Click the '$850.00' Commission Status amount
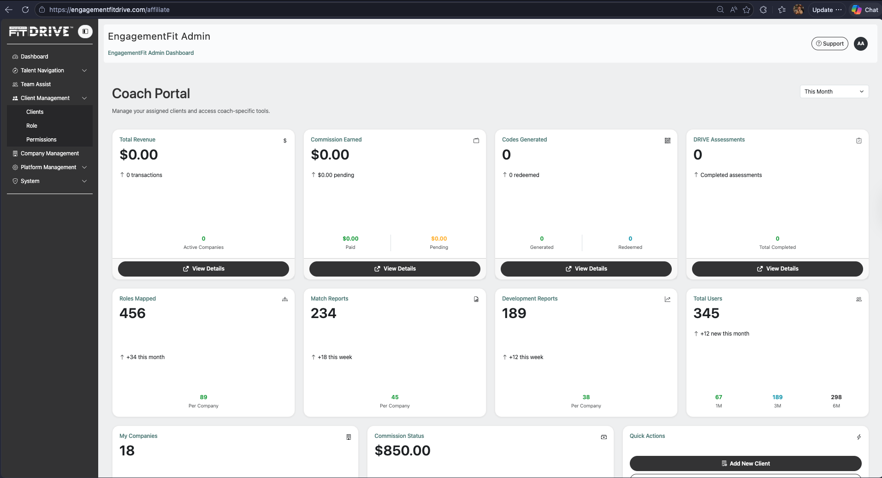Image resolution: width=882 pixels, height=478 pixels. pos(403,451)
